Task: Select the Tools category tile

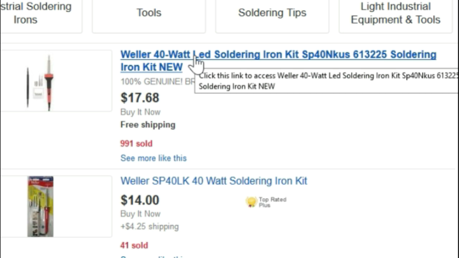Action: pyautogui.click(x=149, y=13)
